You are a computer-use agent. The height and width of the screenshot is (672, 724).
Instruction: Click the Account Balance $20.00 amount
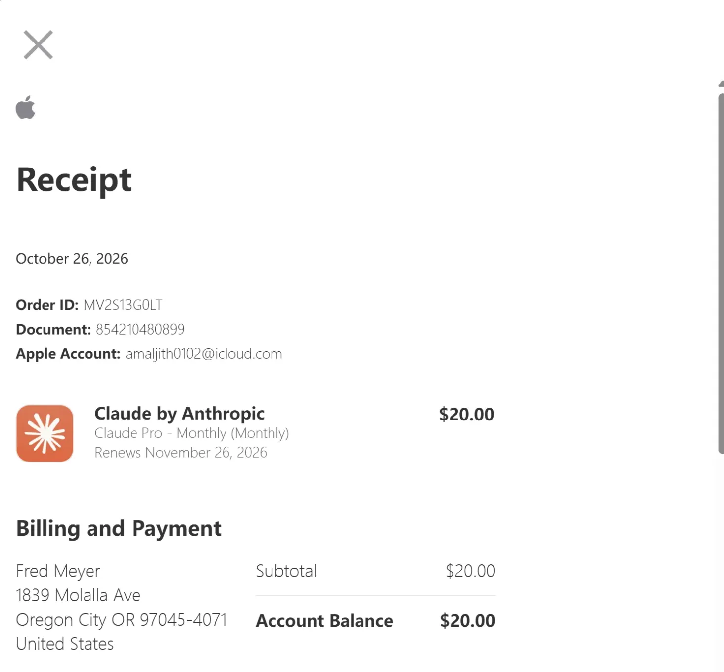coord(467,621)
